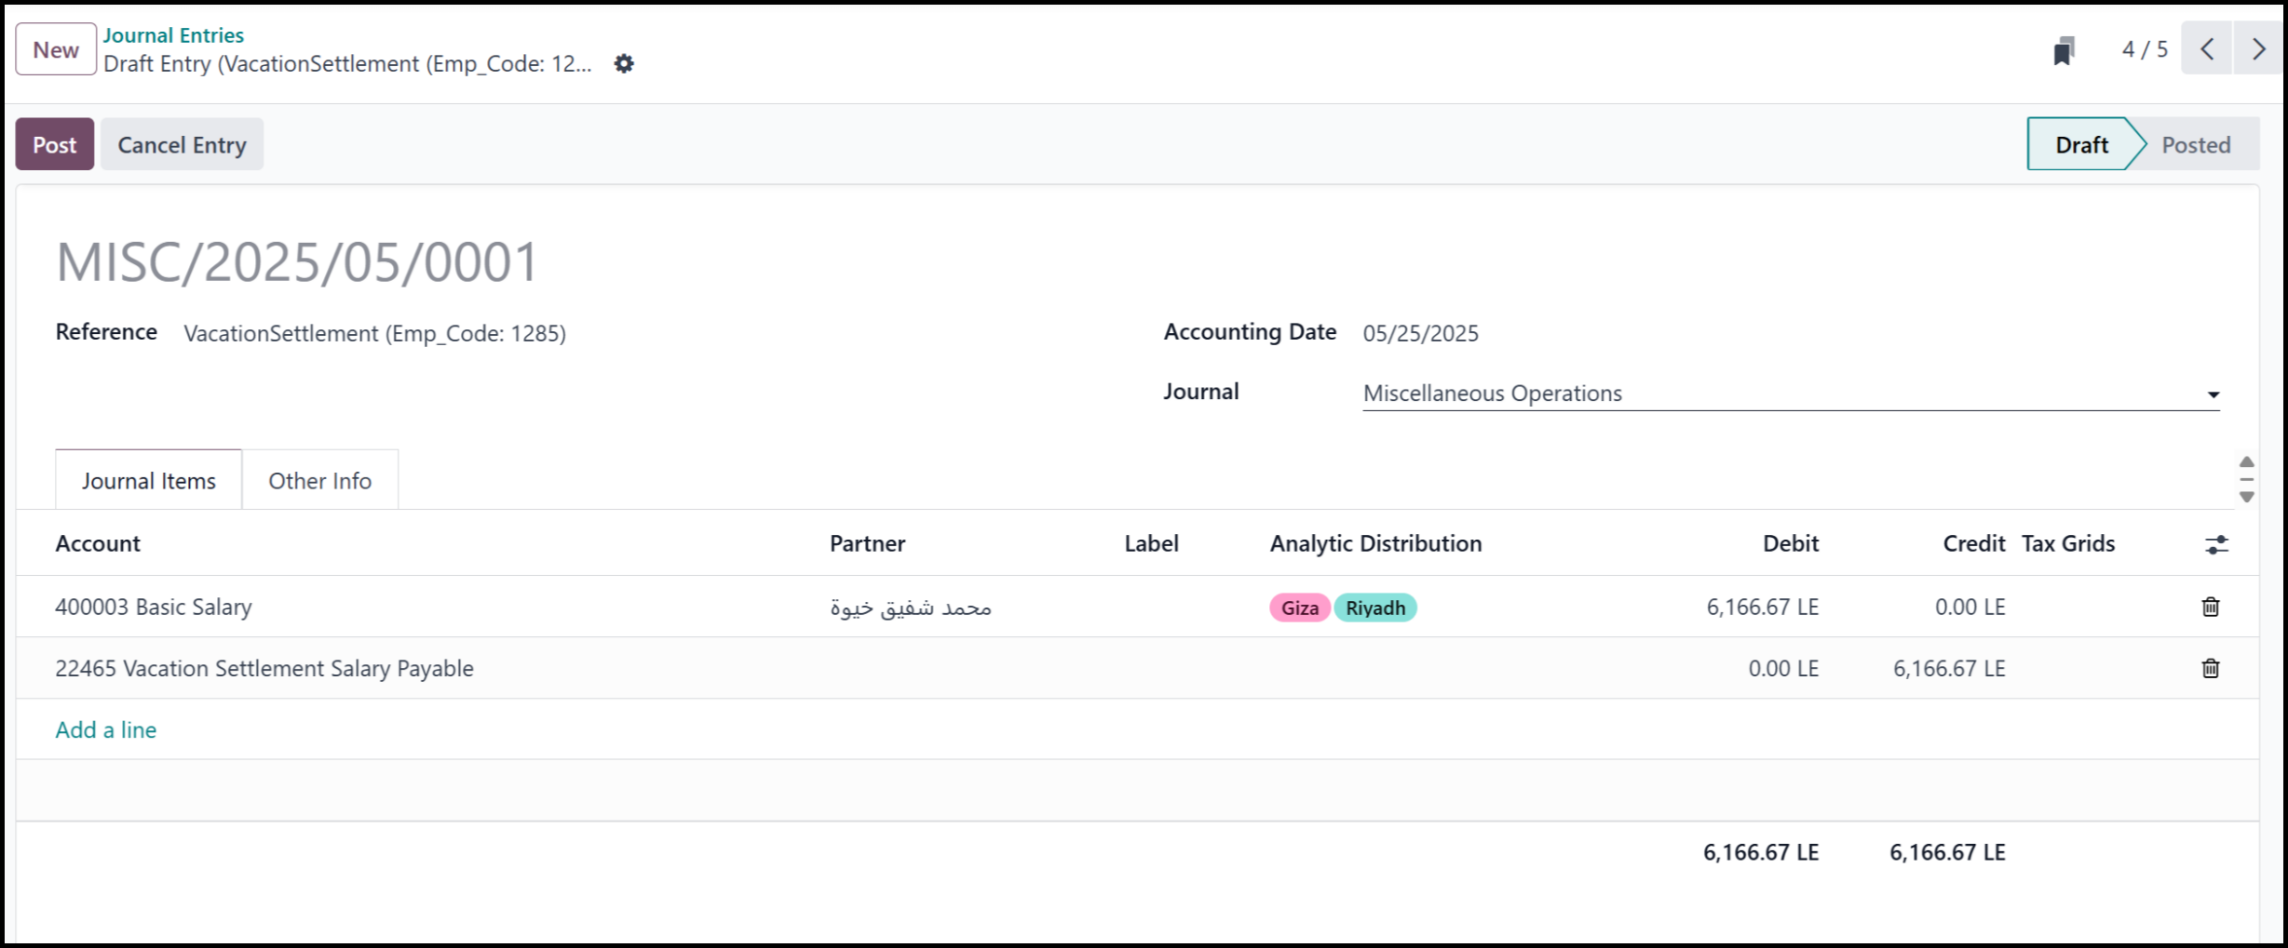Click the pink Giza analytic tag
2288x948 pixels.
[x=1299, y=608]
